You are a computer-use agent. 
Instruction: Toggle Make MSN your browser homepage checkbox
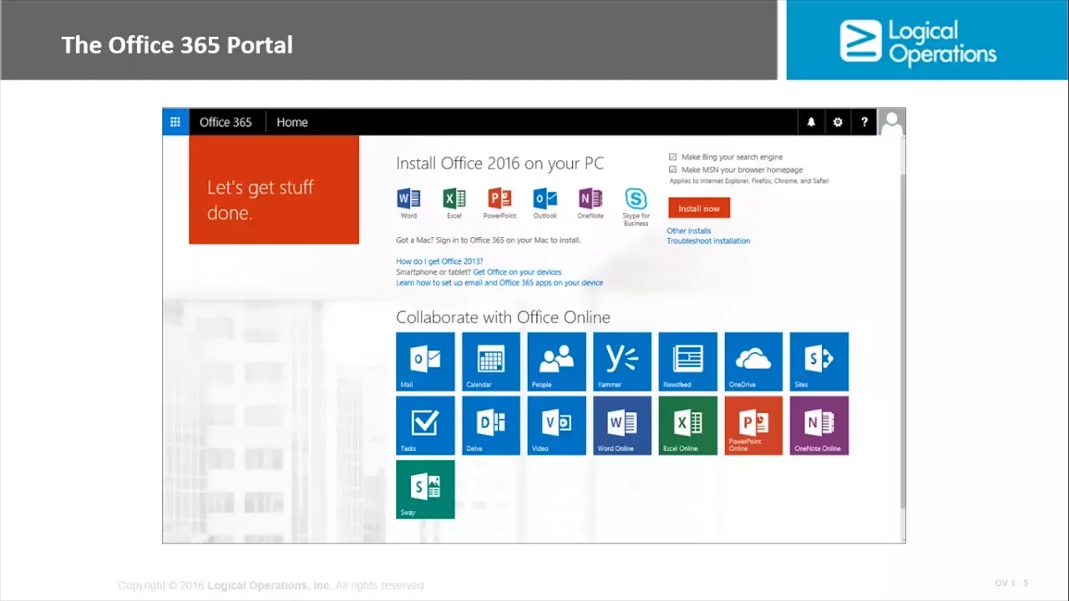tap(673, 169)
